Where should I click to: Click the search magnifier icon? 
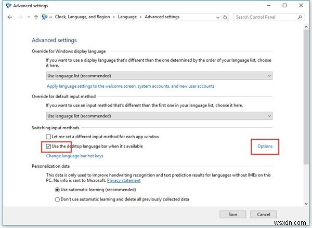point(301,17)
